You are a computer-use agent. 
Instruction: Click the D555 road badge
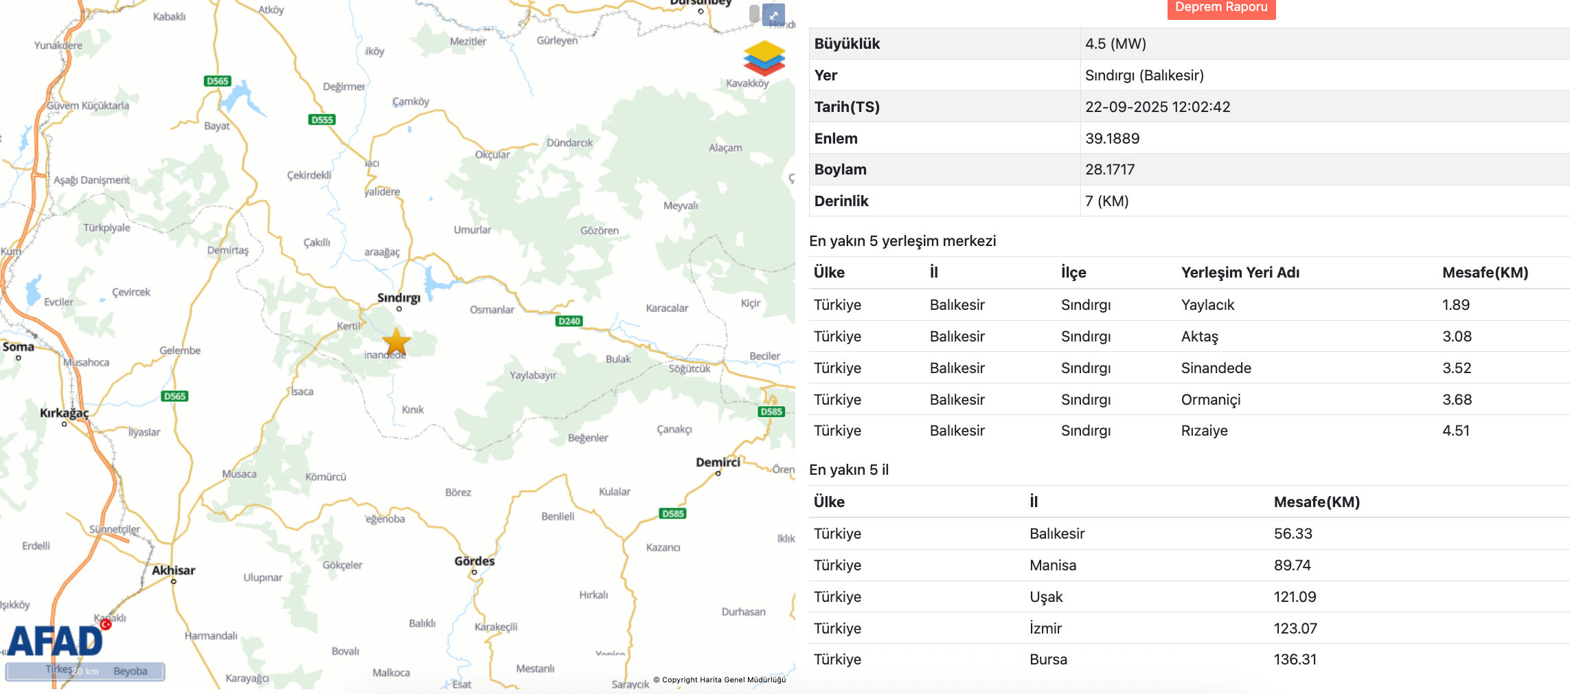[x=321, y=120]
